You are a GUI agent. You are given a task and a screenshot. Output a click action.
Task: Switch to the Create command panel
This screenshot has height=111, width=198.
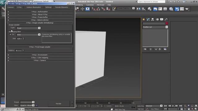(144, 19)
